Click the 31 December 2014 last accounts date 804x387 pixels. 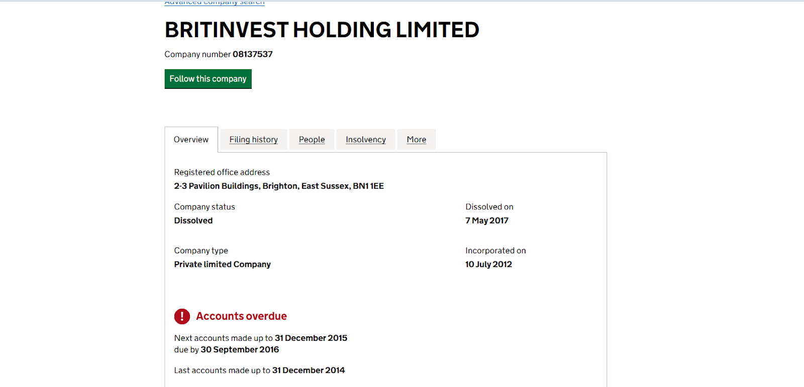pos(309,370)
